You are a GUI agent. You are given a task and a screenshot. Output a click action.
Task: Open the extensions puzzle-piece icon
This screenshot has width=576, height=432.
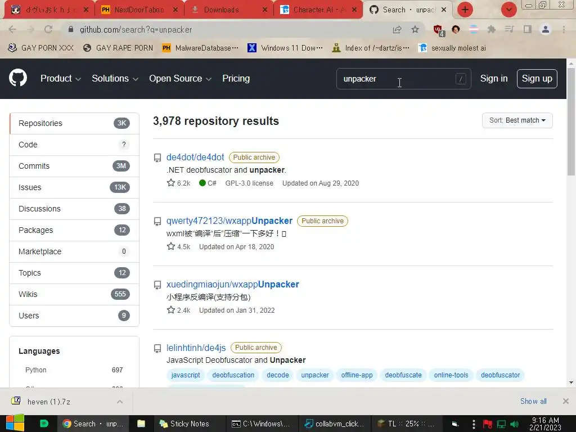tap(491, 29)
